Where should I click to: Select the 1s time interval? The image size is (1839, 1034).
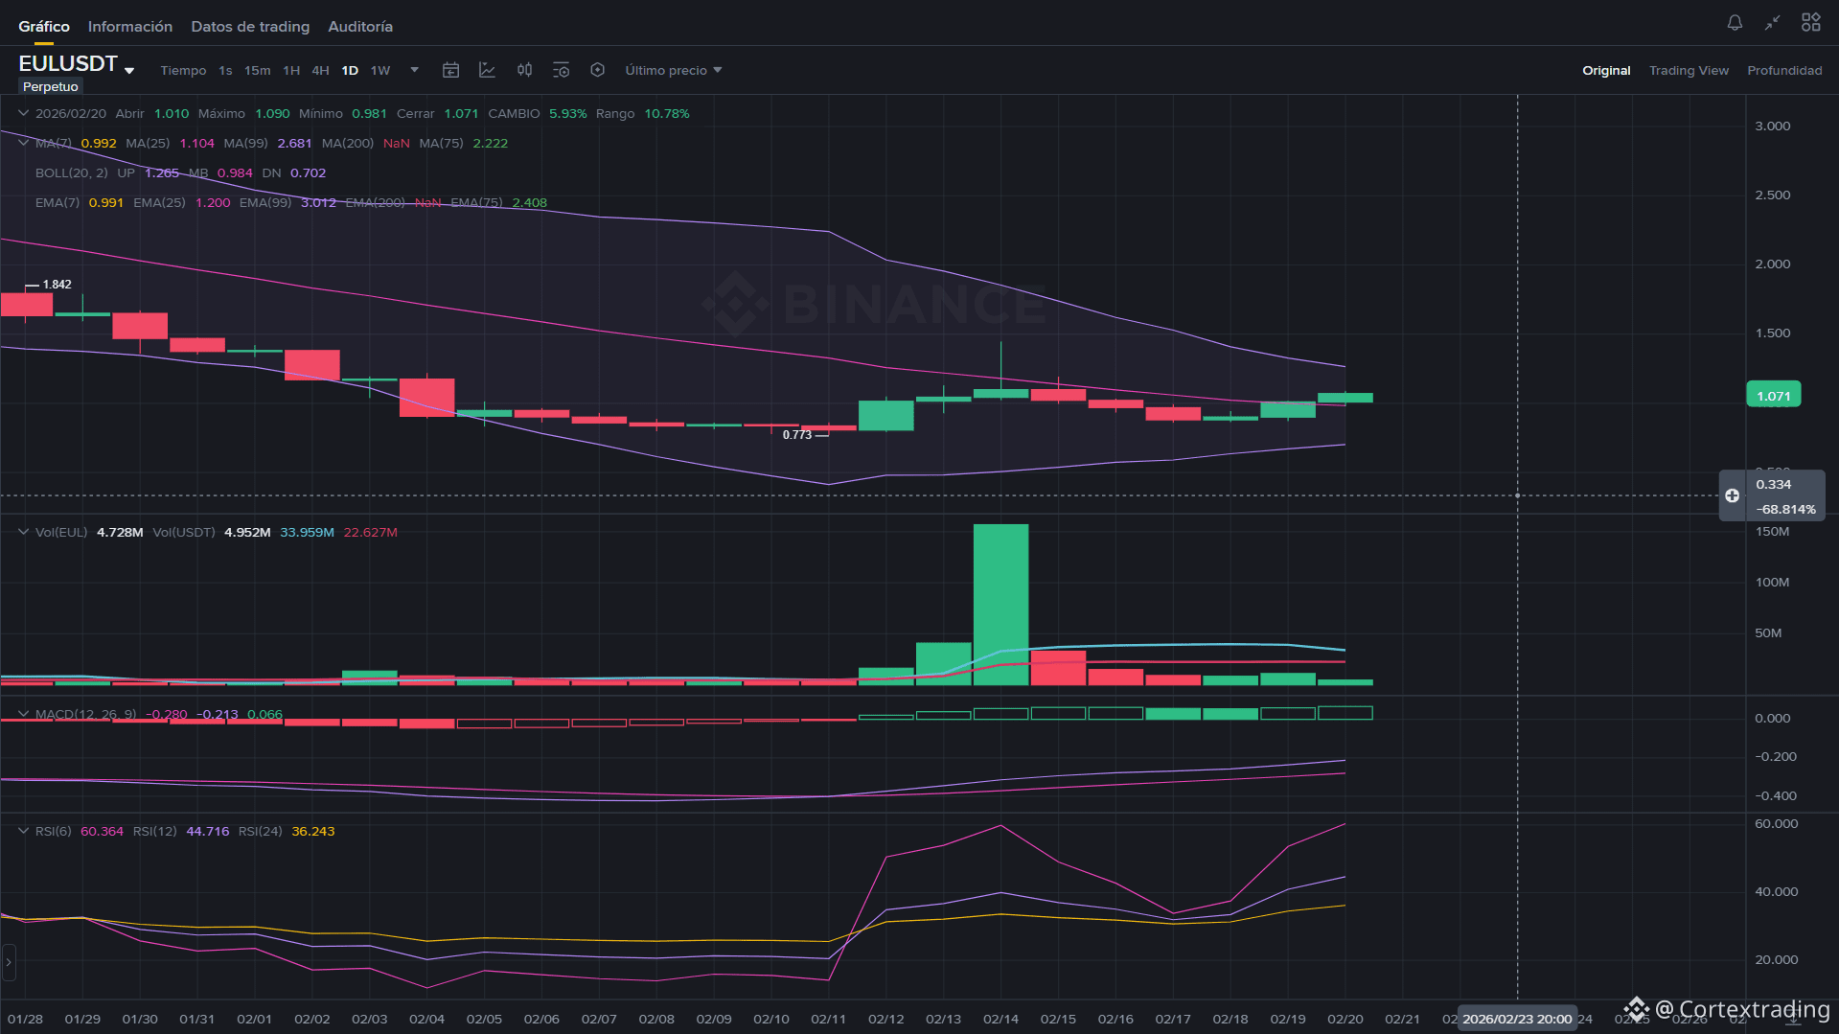point(225,70)
